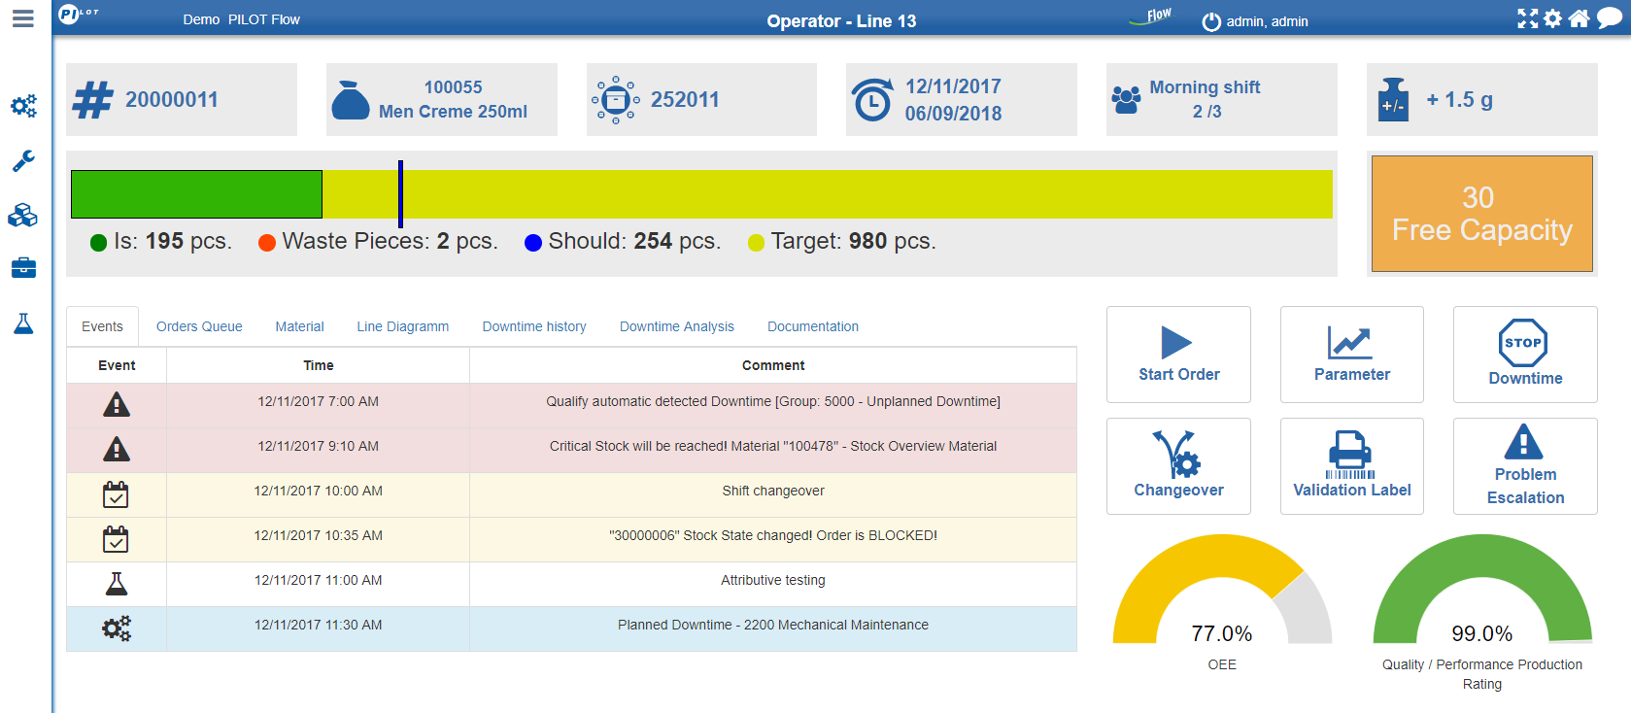Open the hamburger menu

(x=23, y=18)
